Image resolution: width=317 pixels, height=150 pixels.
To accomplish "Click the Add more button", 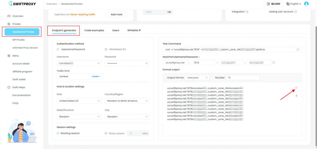I will click(x=117, y=15).
